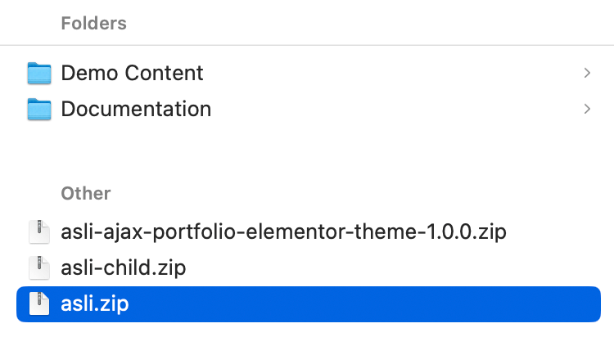Select the asli-ajax-portfolio-elementor-theme-1.0.0.zip filename
Screen dimensions: 614x337
283,232
